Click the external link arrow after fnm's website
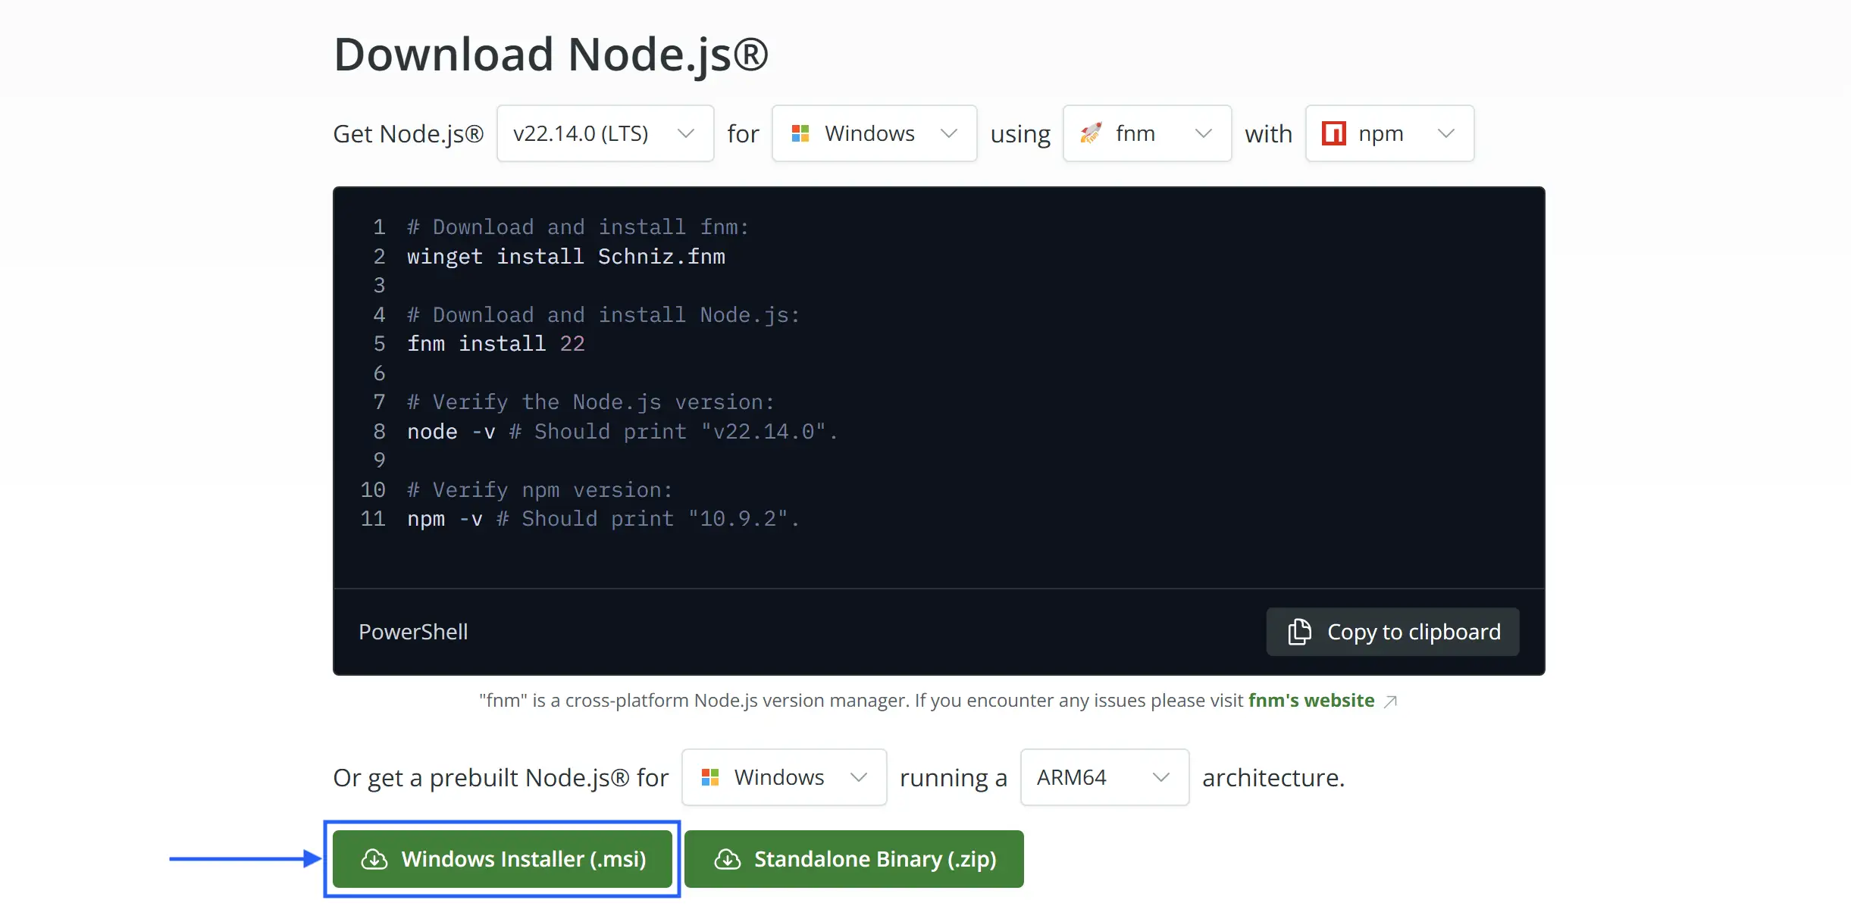Image resolution: width=1851 pixels, height=906 pixels. pos(1390,701)
